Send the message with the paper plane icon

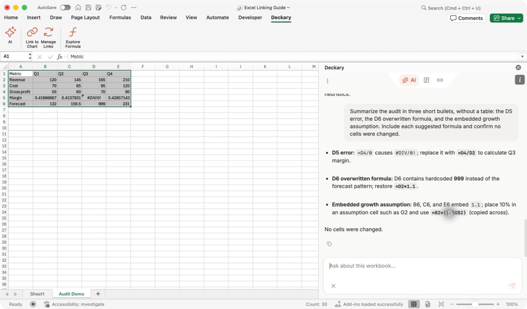(512, 286)
